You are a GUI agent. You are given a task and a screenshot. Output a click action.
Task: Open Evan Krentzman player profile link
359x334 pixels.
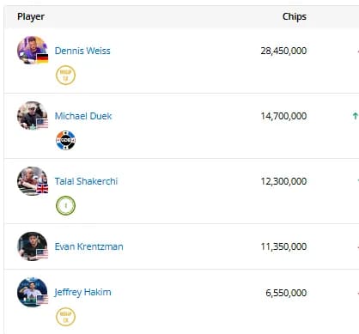tap(88, 246)
